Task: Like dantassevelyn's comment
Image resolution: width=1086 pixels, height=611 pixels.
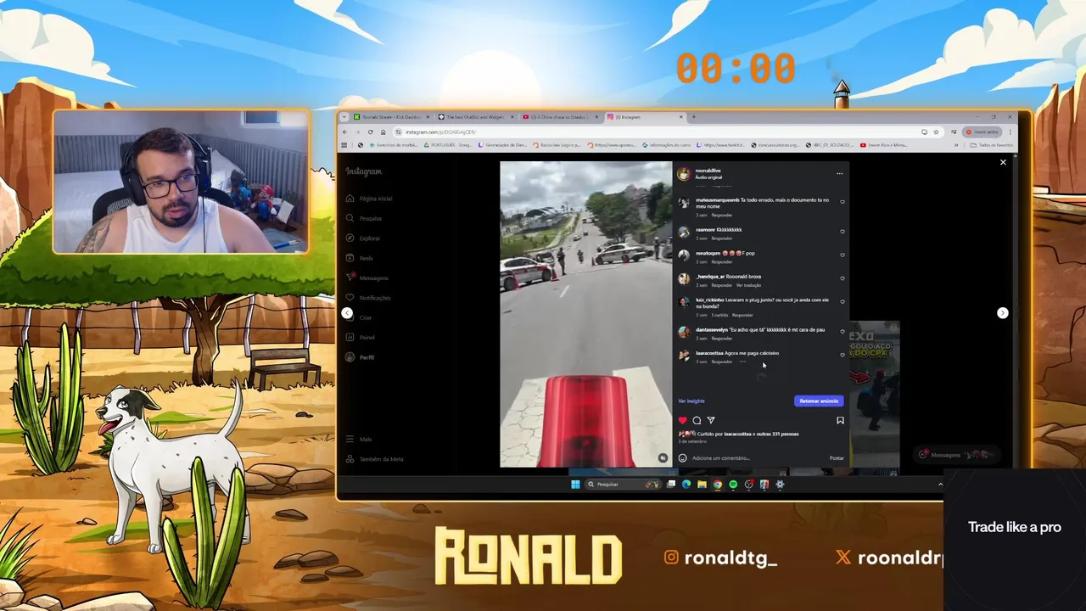Action: point(842,331)
